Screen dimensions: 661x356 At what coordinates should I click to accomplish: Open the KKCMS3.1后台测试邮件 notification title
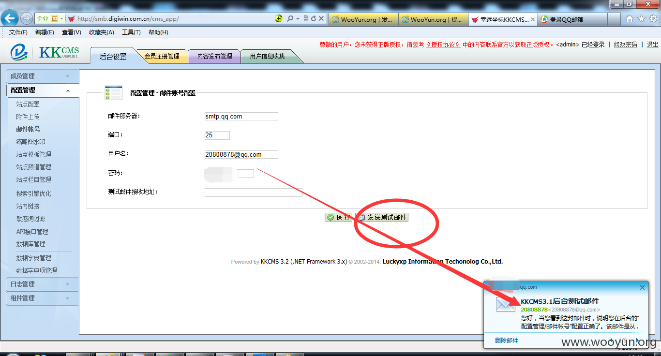click(560, 301)
